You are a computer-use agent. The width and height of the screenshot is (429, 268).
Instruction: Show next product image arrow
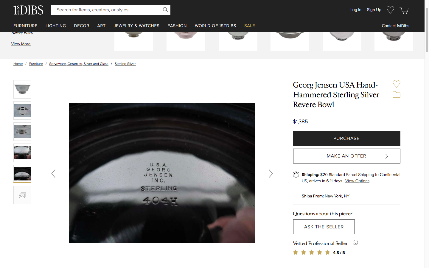[x=271, y=174]
